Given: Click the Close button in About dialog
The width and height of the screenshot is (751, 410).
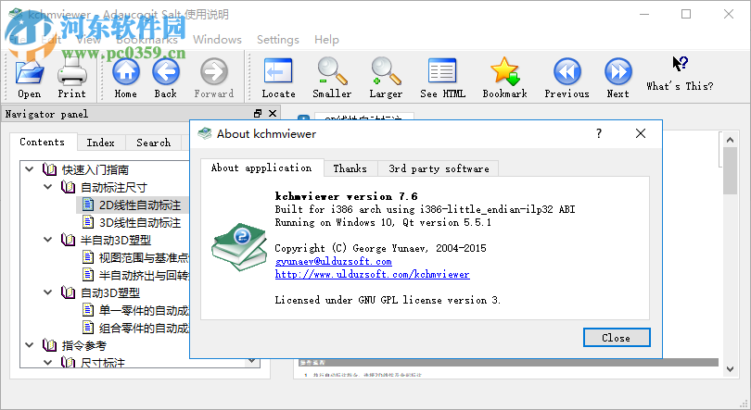Looking at the screenshot, I should [617, 338].
